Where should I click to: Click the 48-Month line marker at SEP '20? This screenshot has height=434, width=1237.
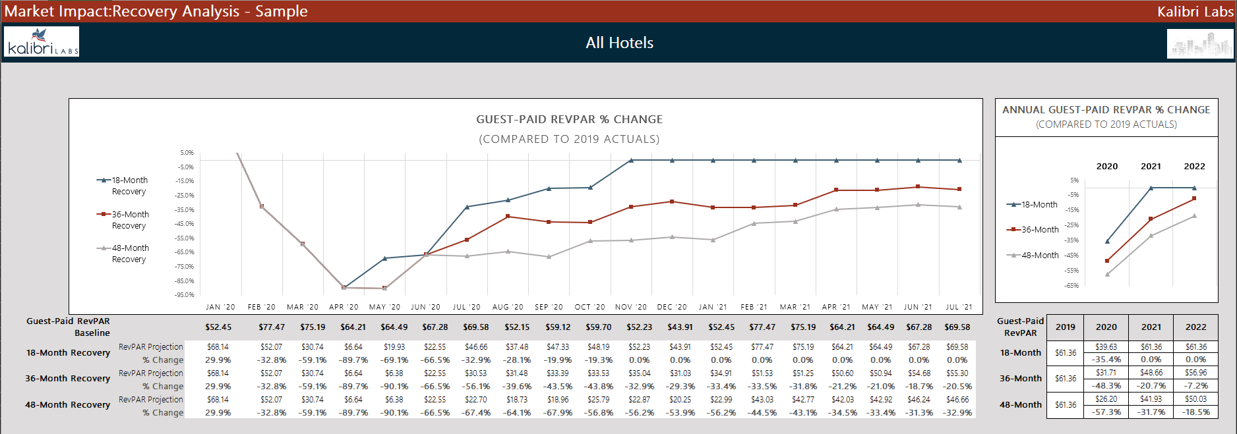(549, 257)
